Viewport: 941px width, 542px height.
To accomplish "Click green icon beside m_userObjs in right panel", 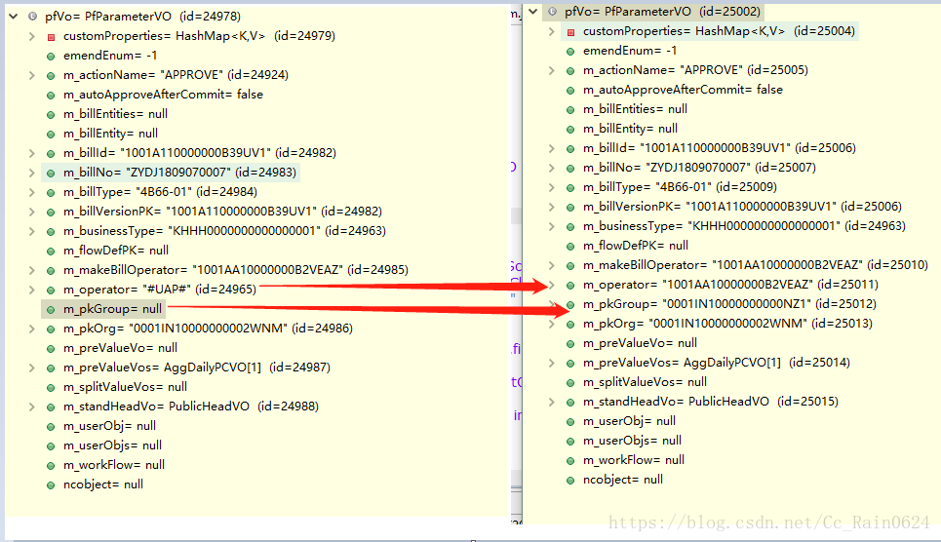I will [570, 442].
